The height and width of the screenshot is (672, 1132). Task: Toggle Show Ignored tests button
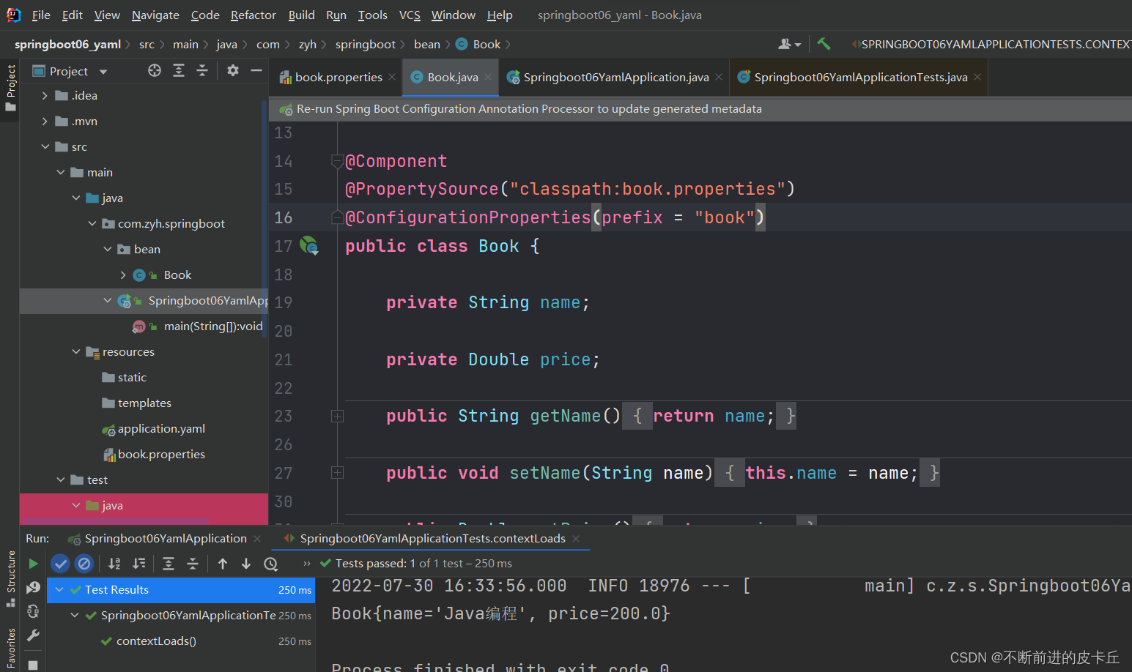click(x=84, y=564)
